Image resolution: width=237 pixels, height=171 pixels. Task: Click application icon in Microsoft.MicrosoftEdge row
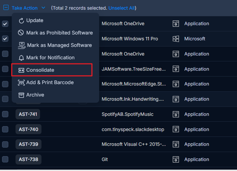coord(176,84)
